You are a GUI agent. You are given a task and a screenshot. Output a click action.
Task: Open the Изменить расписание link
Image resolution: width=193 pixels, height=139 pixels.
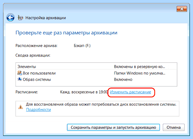[130, 92]
